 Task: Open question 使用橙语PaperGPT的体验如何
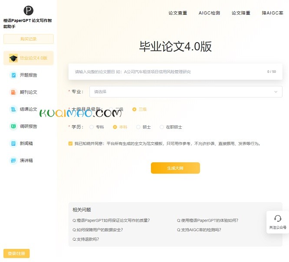[207, 220]
